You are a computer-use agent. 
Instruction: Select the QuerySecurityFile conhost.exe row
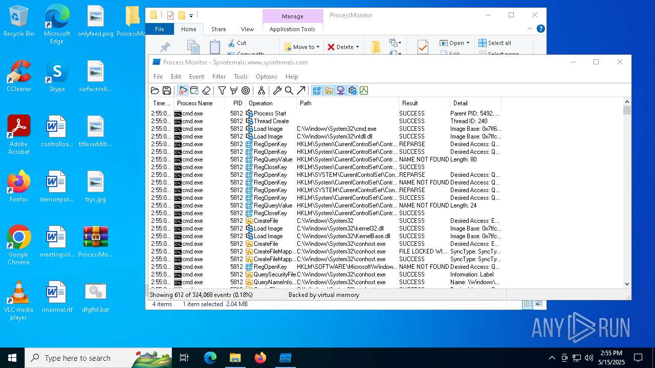(325, 274)
